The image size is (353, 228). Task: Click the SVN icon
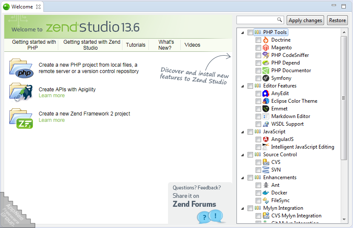pos(266,170)
